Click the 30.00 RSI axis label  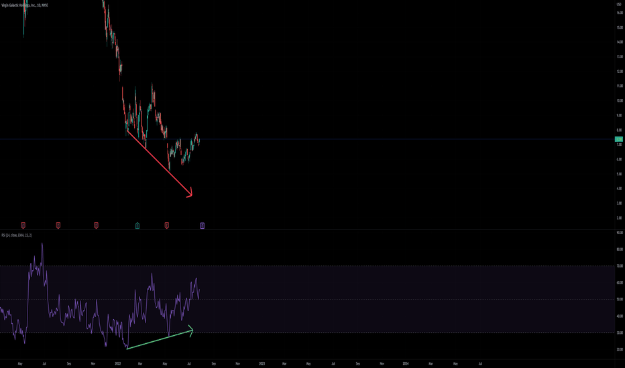pos(620,333)
